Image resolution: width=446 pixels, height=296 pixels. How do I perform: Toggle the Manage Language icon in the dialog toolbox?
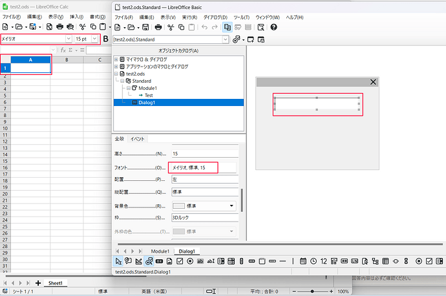pos(128,261)
